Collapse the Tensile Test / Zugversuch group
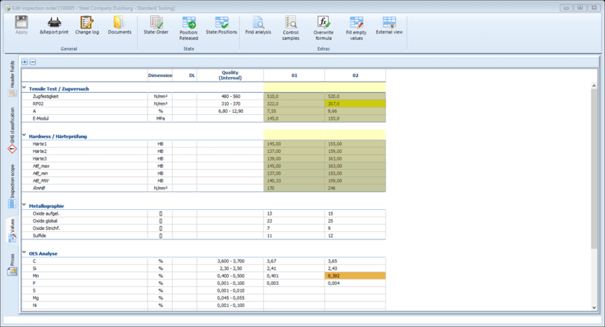 (x=25, y=88)
